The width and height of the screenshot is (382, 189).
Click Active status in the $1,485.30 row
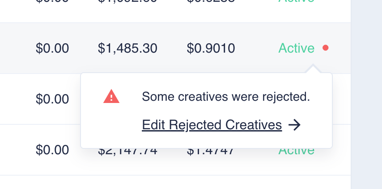point(296,48)
